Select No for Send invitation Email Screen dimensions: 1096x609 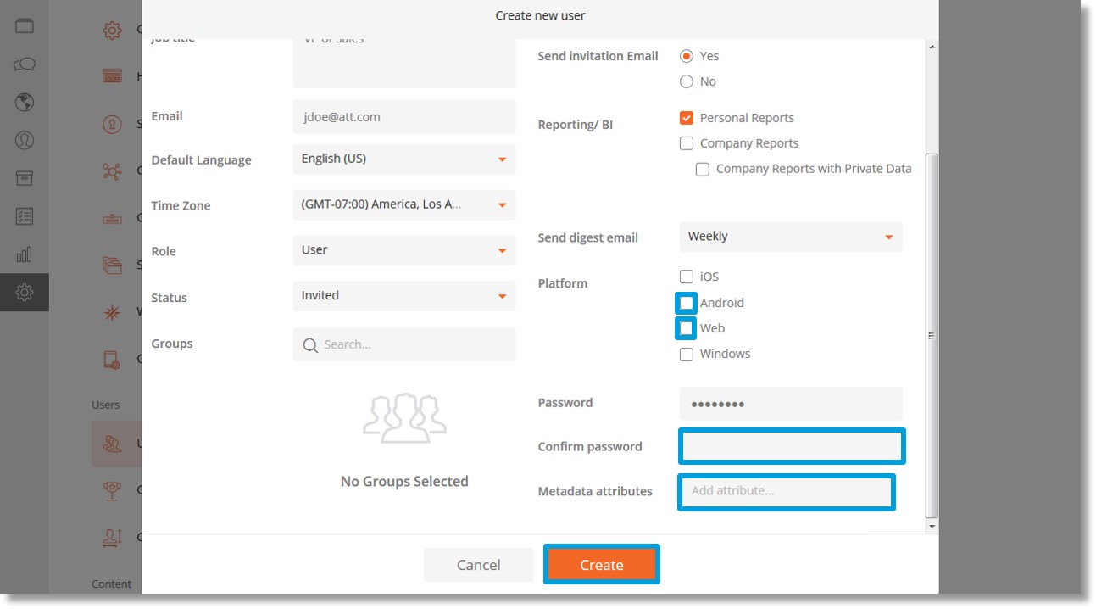pos(687,82)
